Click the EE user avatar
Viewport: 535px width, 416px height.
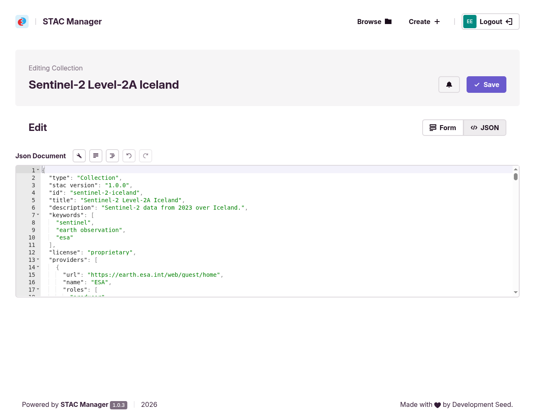point(470,22)
